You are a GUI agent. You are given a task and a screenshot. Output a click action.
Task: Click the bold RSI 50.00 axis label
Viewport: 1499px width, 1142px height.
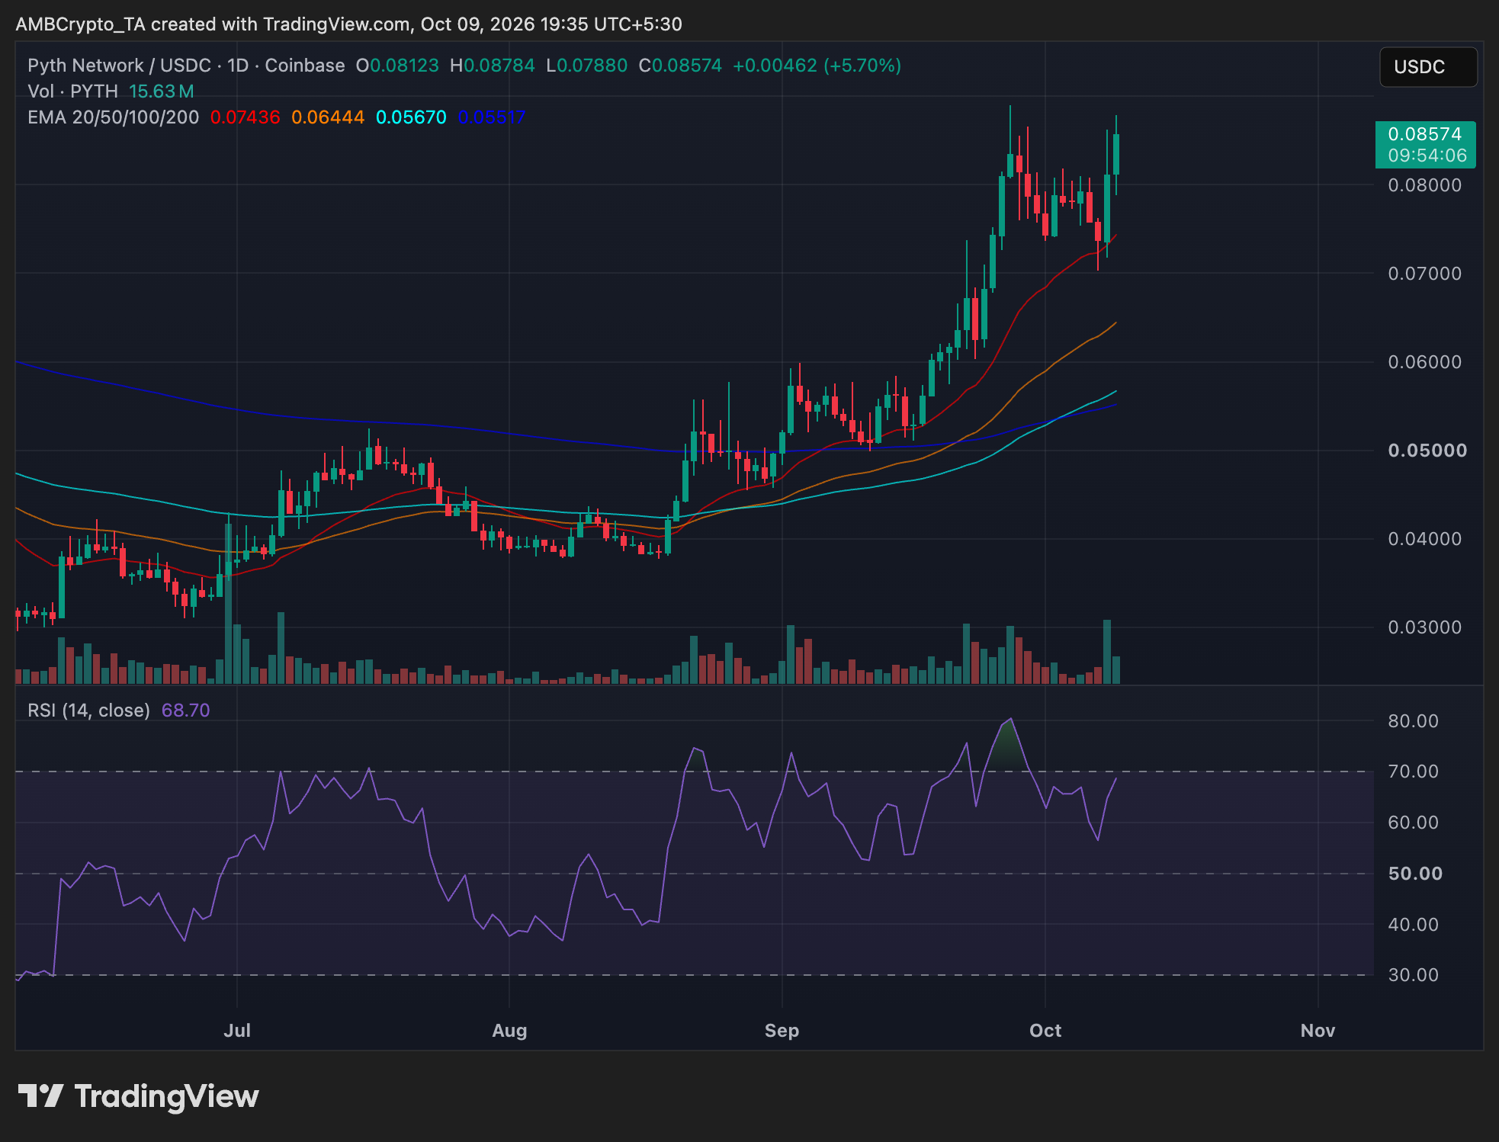click(1416, 874)
